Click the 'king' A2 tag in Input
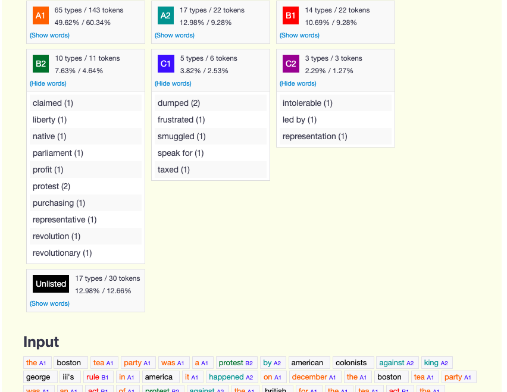Image resolution: width=507 pixels, height=392 pixels. click(x=437, y=362)
